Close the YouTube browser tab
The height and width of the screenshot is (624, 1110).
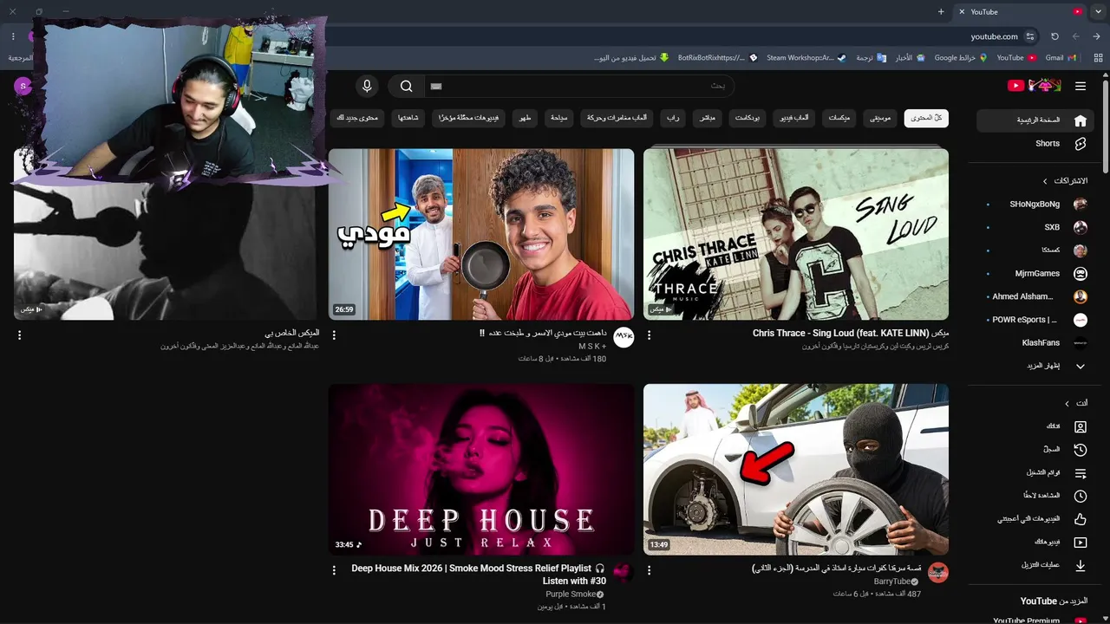(x=961, y=11)
